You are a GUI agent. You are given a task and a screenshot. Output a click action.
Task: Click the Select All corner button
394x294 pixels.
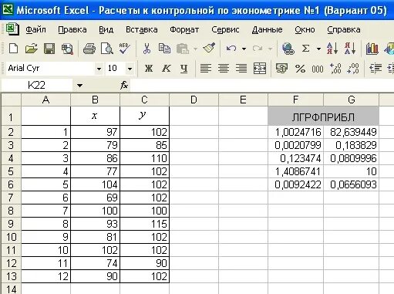click(x=11, y=100)
